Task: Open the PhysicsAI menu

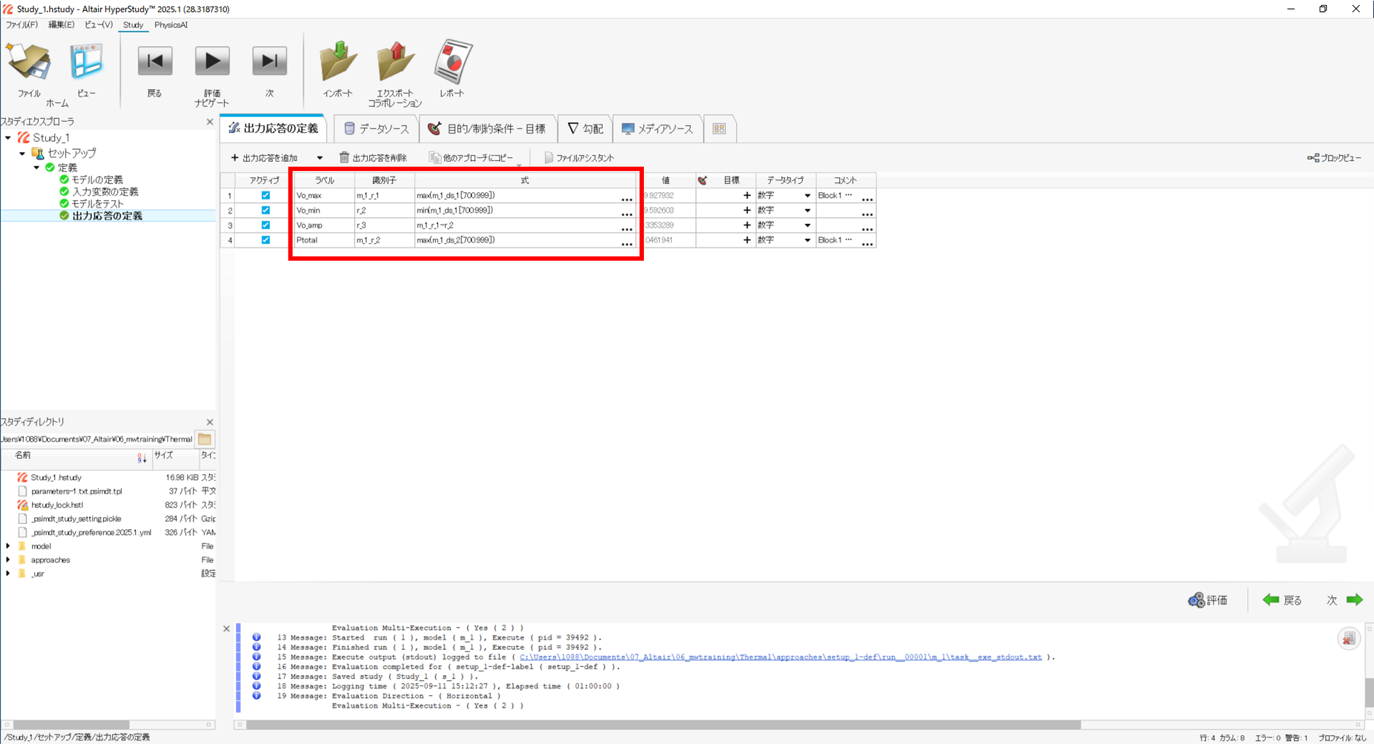Action: tap(171, 25)
